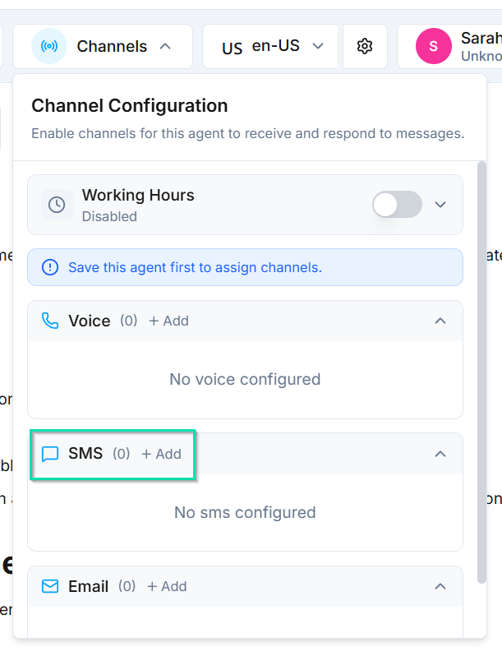The width and height of the screenshot is (502, 647).
Task: Click the Voice phone icon
Action: pyautogui.click(x=50, y=321)
